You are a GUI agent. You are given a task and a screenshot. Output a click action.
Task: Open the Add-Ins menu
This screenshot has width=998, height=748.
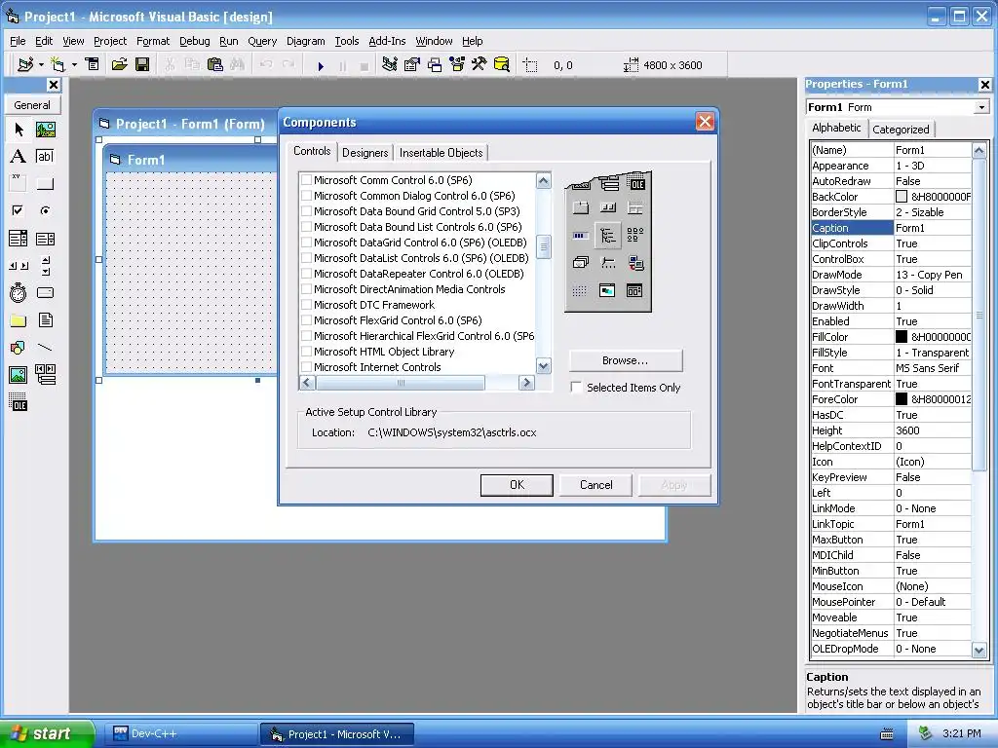tap(387, 41)
